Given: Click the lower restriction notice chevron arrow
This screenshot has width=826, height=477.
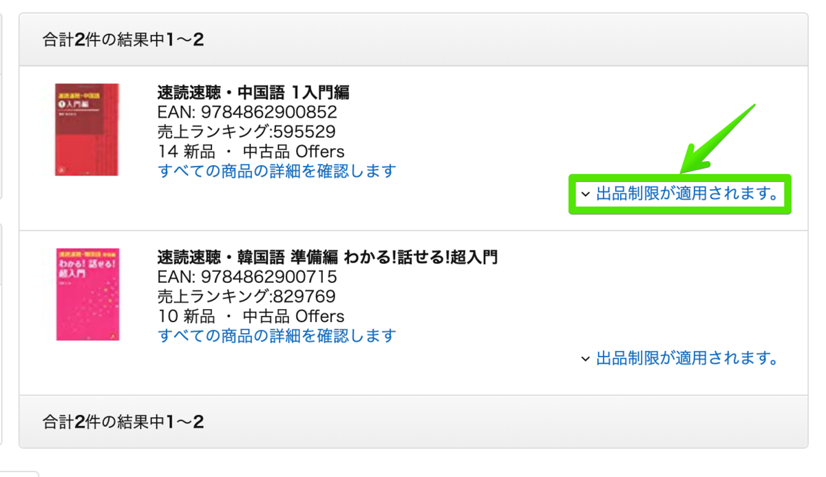Looking at the screenshot, I should click(586, 359).
